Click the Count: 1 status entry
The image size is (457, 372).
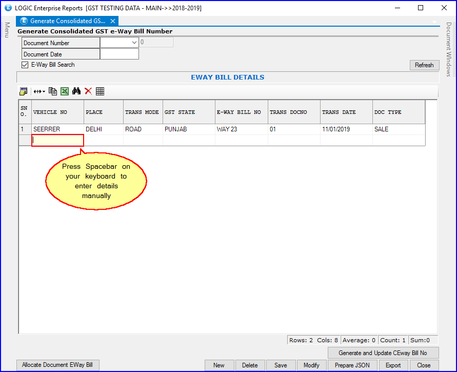tap(393, 340)
